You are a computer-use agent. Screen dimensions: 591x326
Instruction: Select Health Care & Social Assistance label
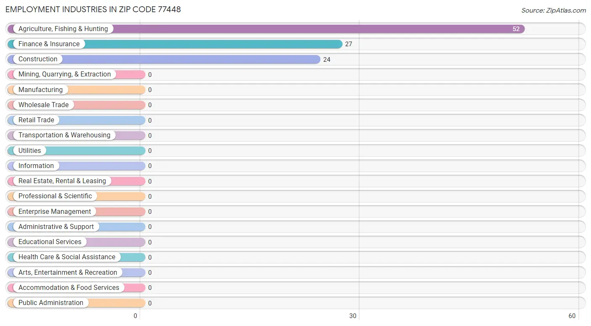[x=67, y=257]
